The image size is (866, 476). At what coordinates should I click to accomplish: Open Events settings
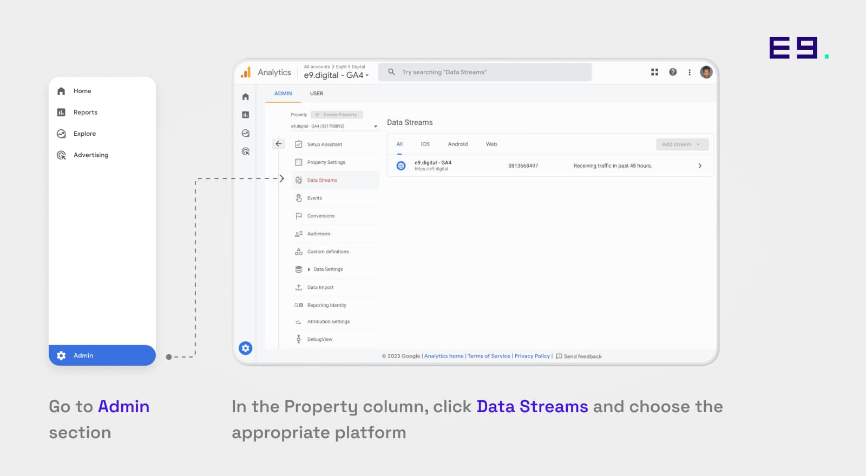coord(336,198)
